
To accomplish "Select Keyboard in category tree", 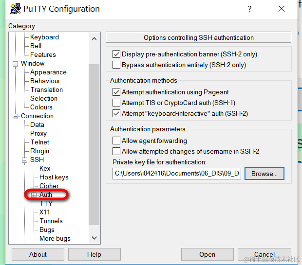I will coord(44,37).
